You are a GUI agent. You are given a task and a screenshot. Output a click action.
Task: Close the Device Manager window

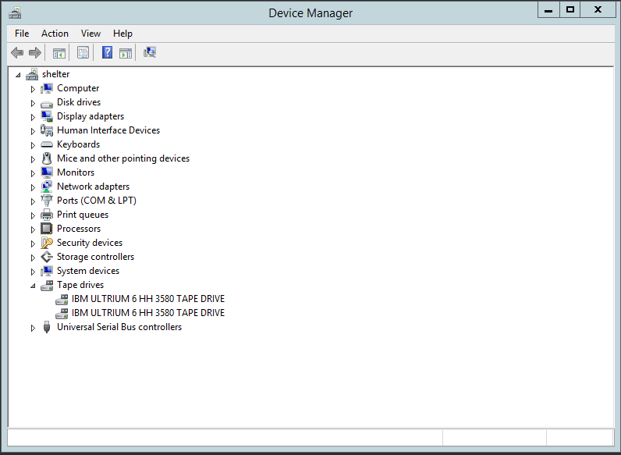[598, 10]
